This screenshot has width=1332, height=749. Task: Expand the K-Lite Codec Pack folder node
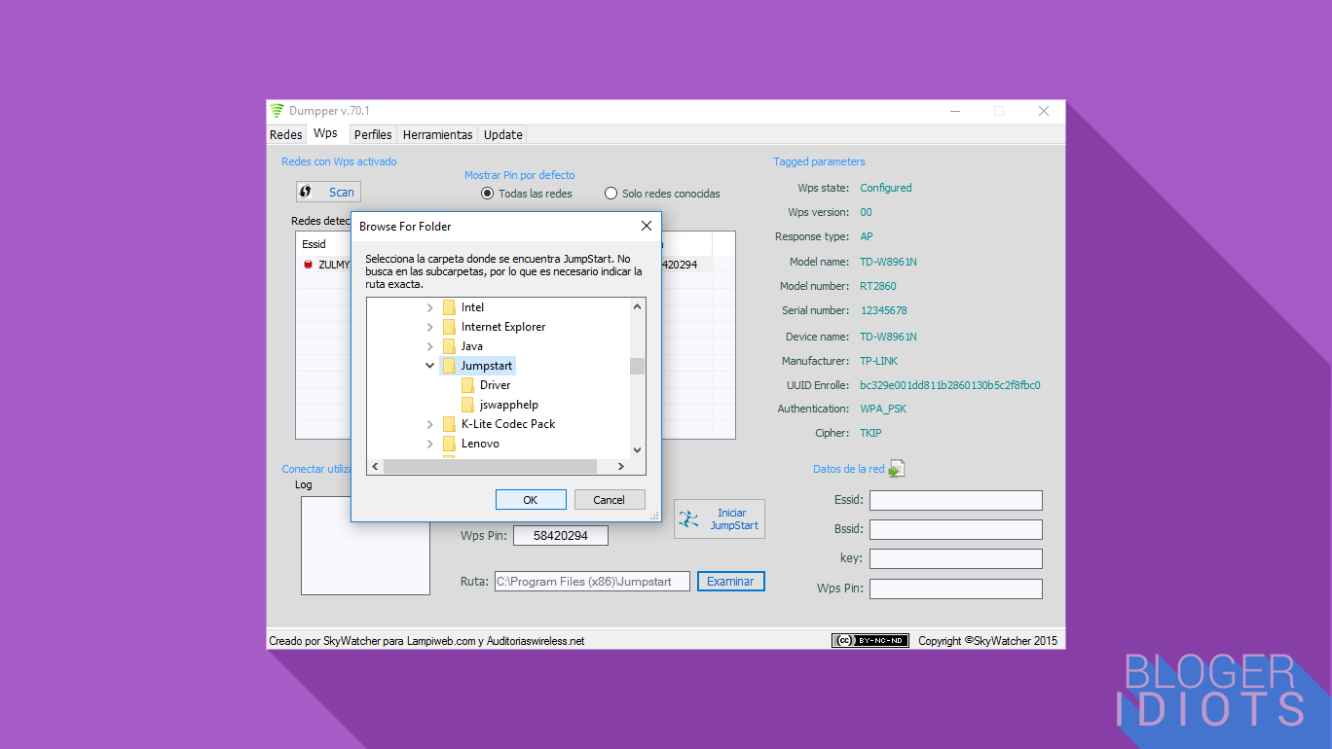[x=430, y=424]
